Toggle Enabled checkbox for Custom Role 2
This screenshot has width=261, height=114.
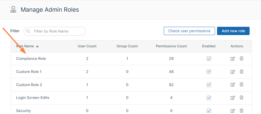coord(209,85)
